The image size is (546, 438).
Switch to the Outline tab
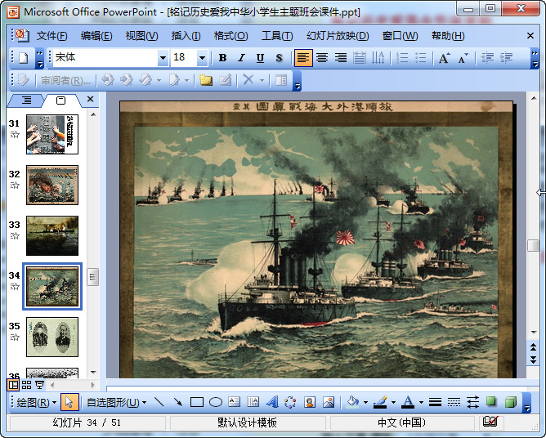(x=26, y=101)
